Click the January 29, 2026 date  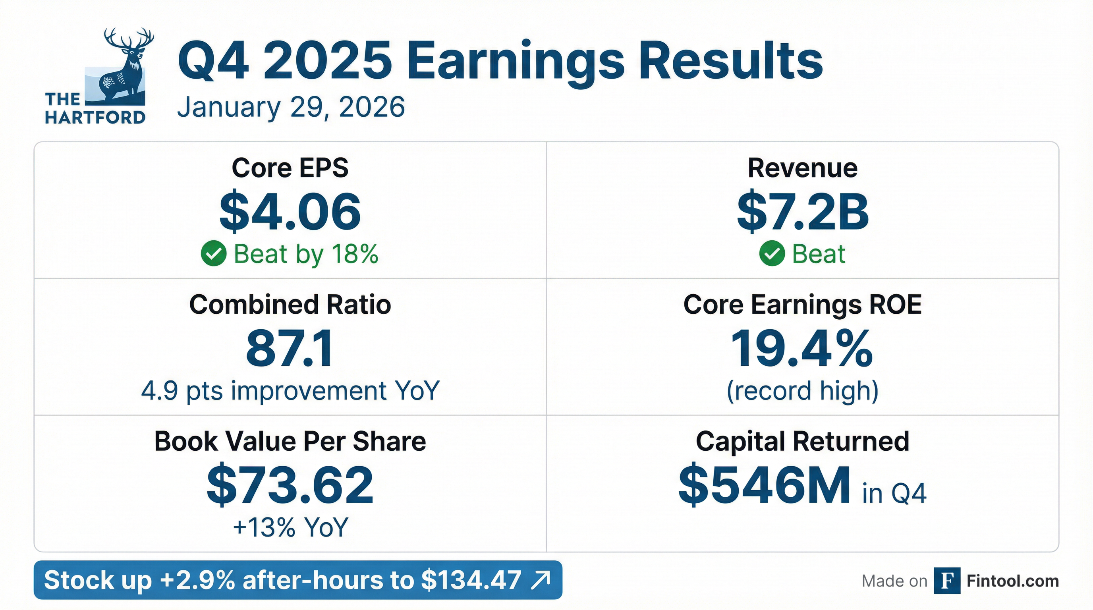pyautogui.click(x=291, y=107)
